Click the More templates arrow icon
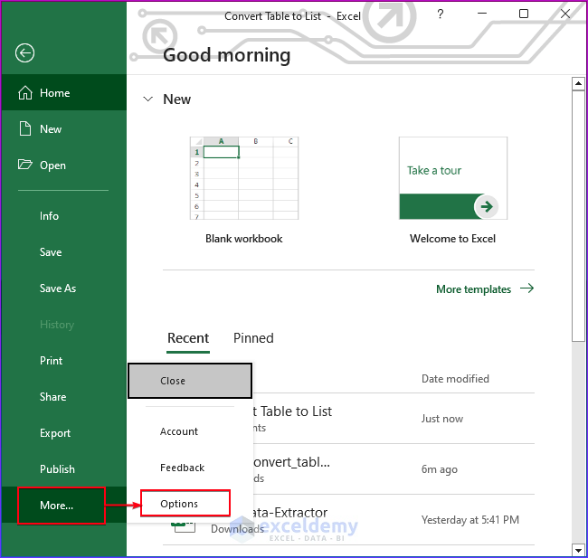The width and height of the screenshot is (588, 558). (x=526, y=288)
